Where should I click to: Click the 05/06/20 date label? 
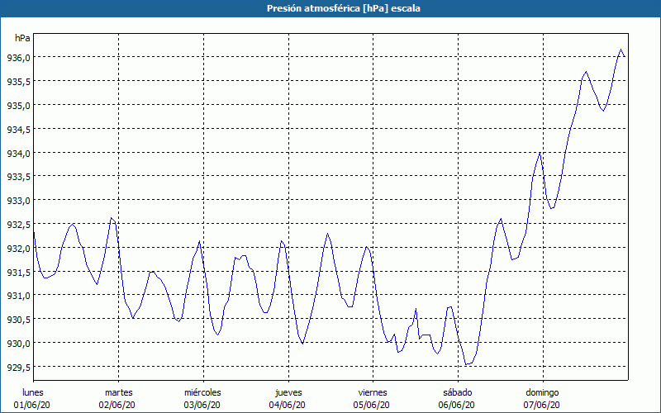372,405
